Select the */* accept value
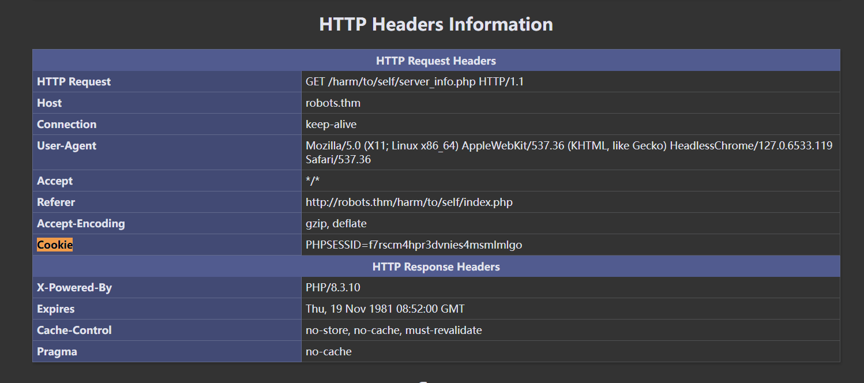864x383 pixels. click(313, 181)
